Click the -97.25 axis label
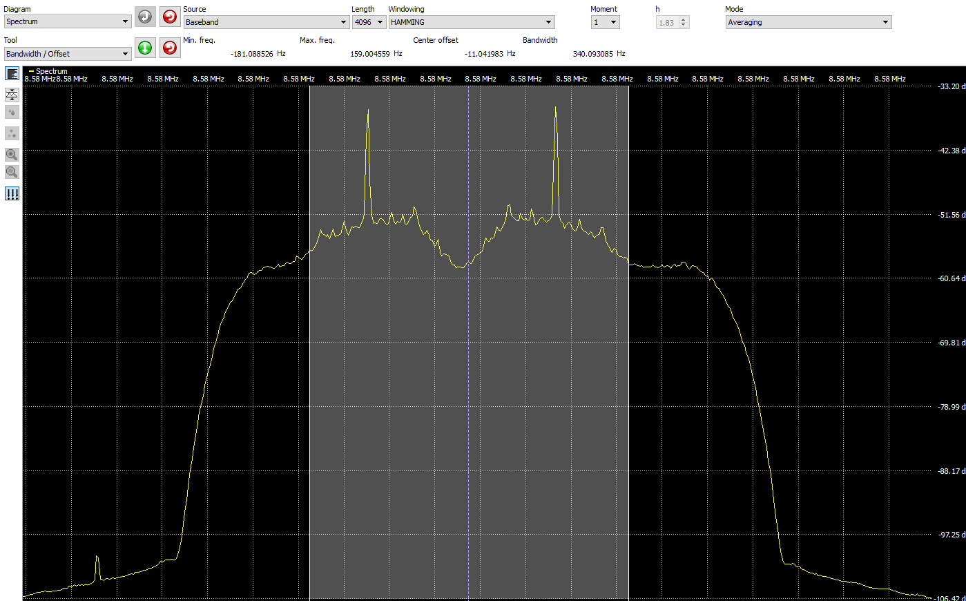The image size is (966, 601). click(951, 535)
